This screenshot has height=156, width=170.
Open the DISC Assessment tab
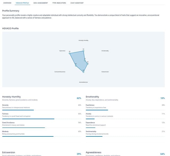41,3
